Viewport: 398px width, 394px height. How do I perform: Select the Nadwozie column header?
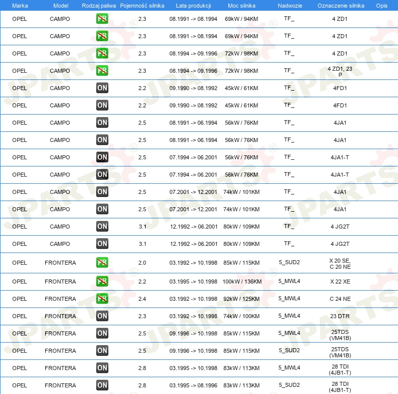(290, 6)
